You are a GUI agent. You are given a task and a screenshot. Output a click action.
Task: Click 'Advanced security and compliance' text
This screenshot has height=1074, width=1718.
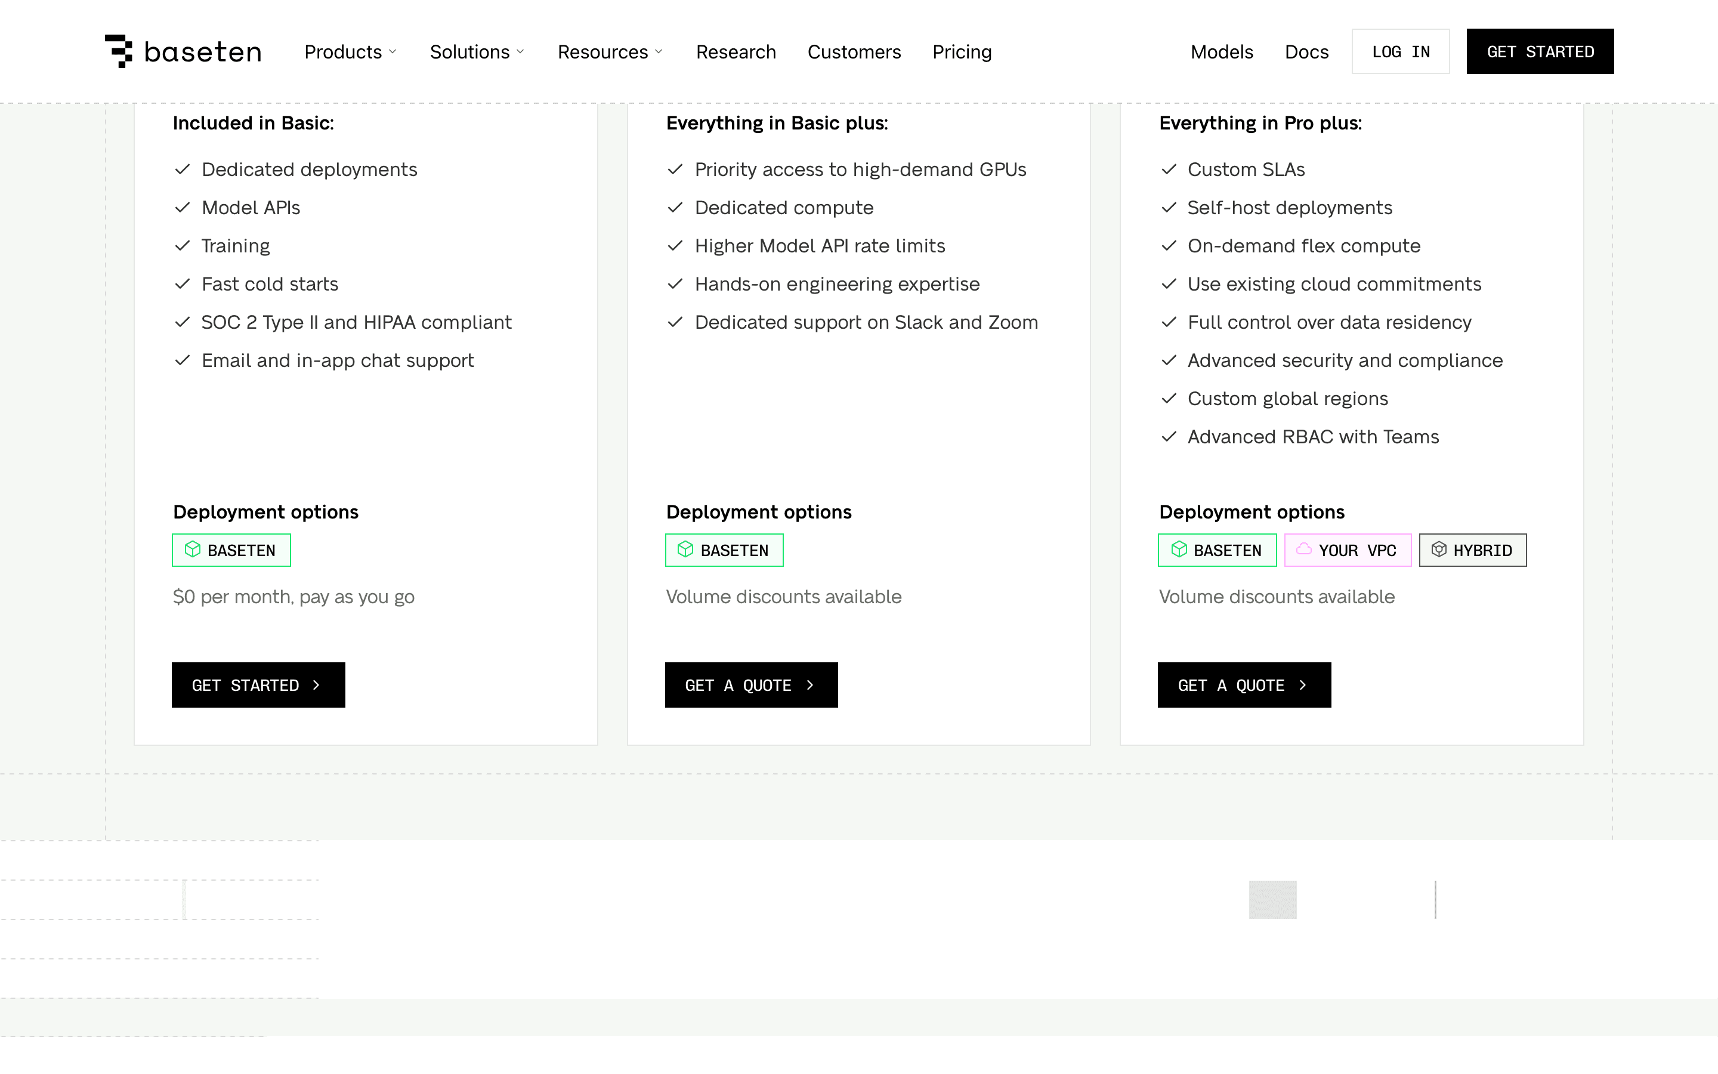pyautogui.click(x=1345, y=361)
